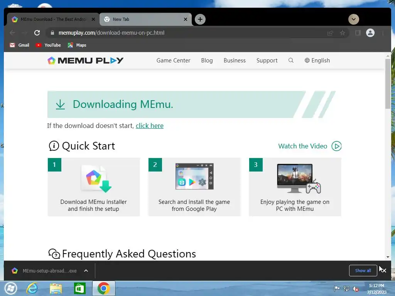Click the 'click here' download link
This screenshot has width=395, height=296.
click(150, 126)
